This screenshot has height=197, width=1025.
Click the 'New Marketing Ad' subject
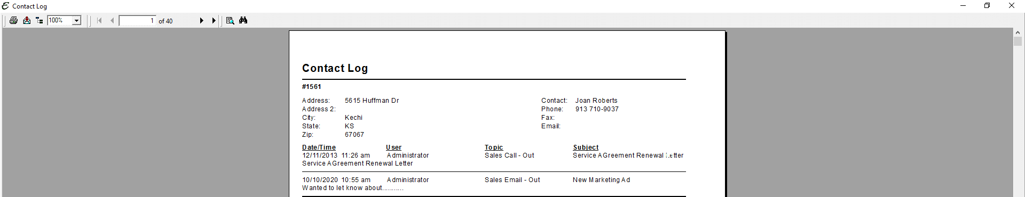click(x=602, y=180)
